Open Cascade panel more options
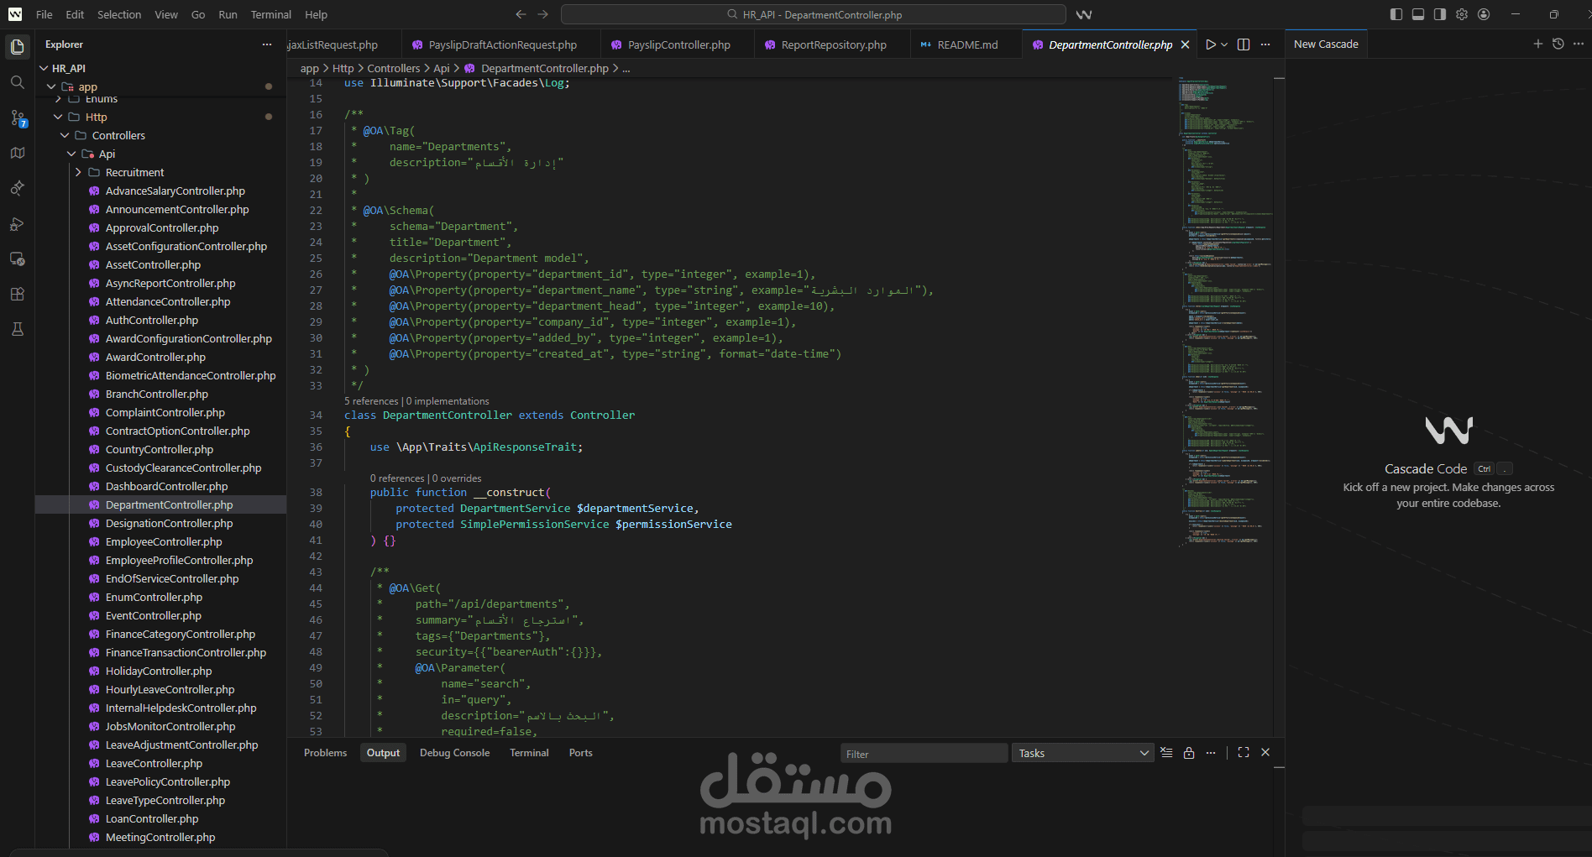Image resolution: width=1592 pixels, height=857 pixels. [x=1579, y=44]
